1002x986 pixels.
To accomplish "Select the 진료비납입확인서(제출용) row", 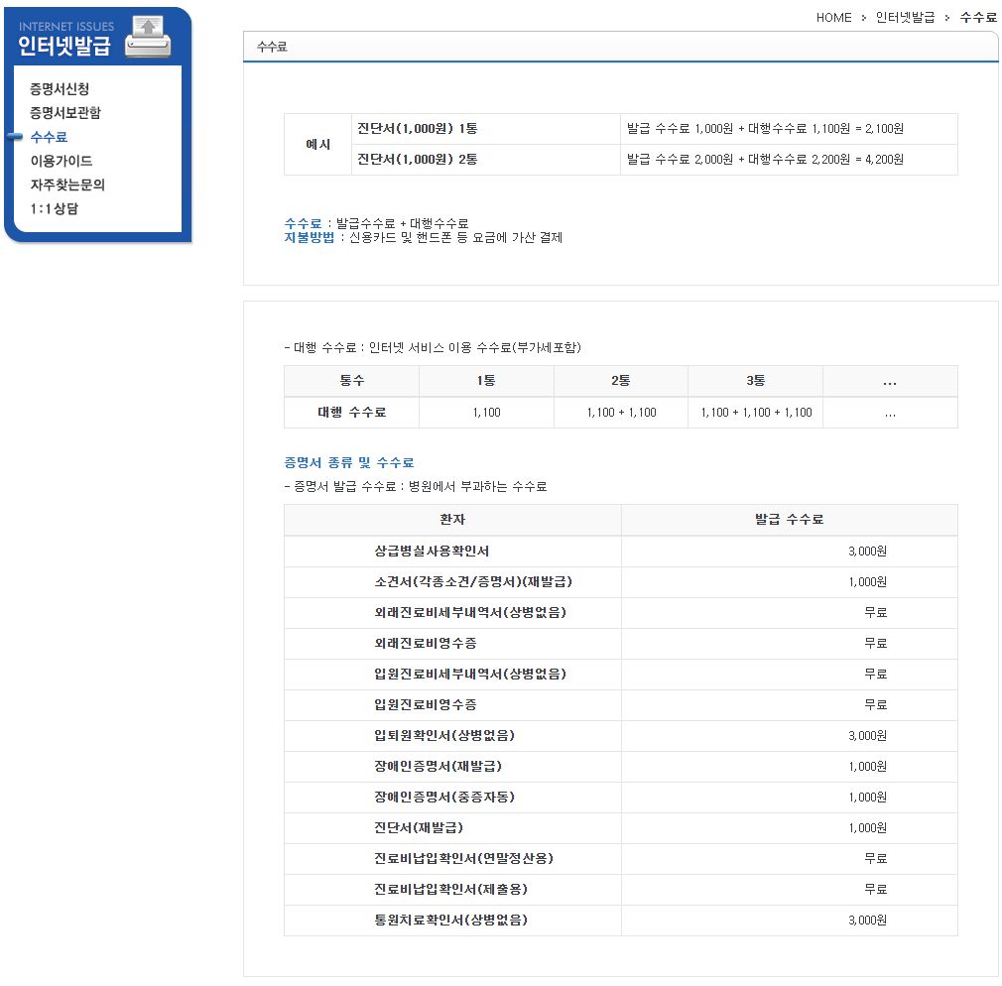I will (x=620, y=889).
